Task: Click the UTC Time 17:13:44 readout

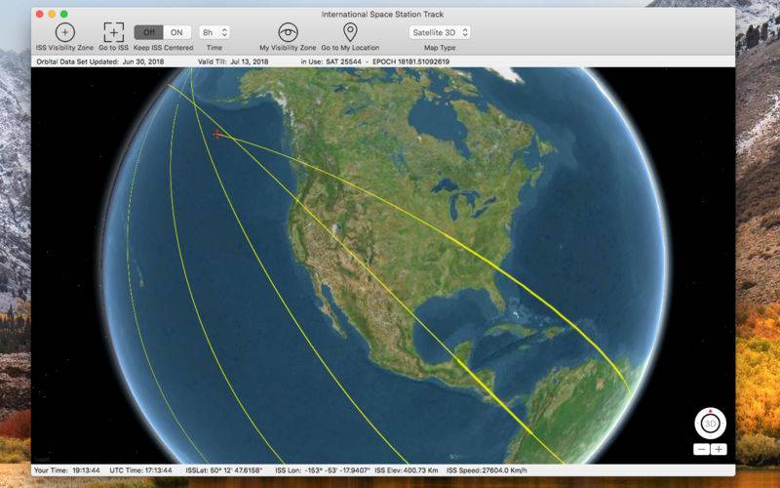Action: (x=140, y=470)
